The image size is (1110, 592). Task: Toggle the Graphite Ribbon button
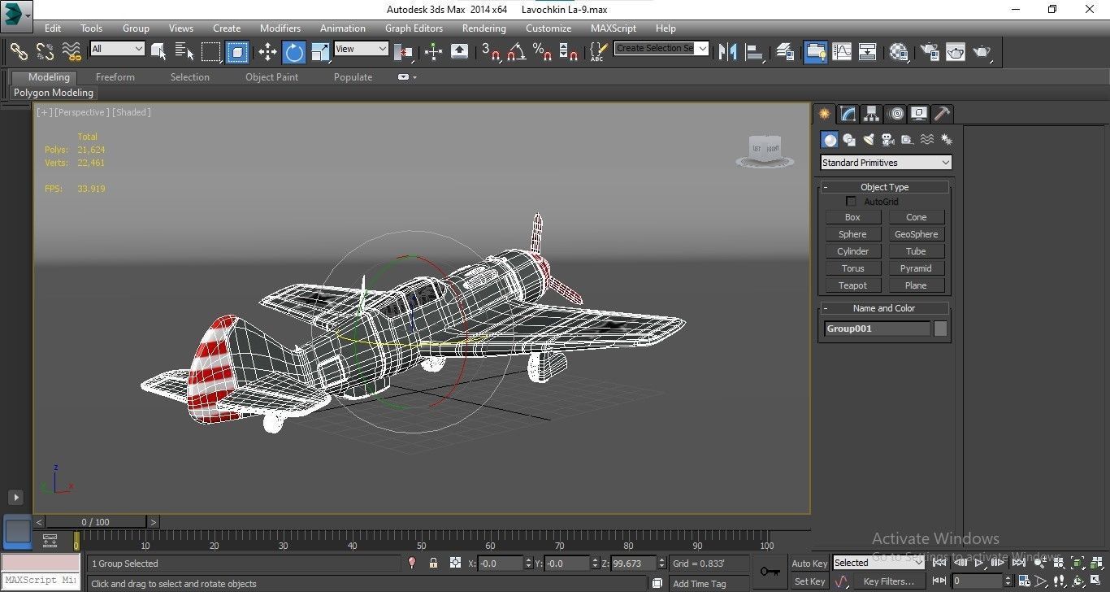(x=815, y=52)
